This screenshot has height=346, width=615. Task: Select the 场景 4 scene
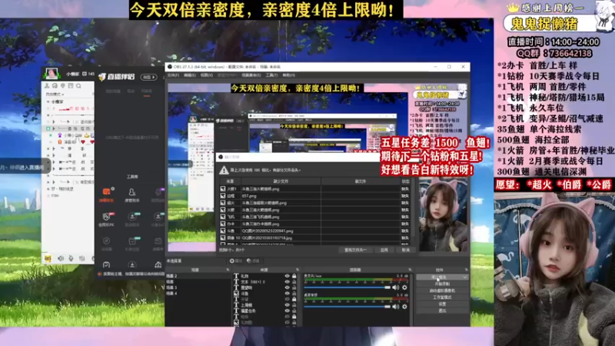[x=198, y=294]
